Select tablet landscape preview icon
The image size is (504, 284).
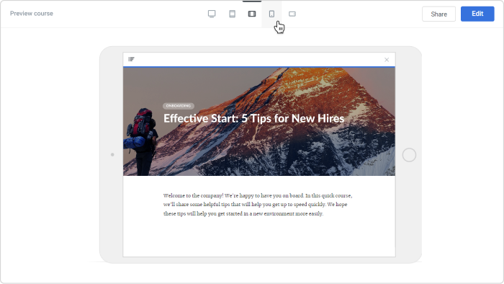click(x=252, y=14)
